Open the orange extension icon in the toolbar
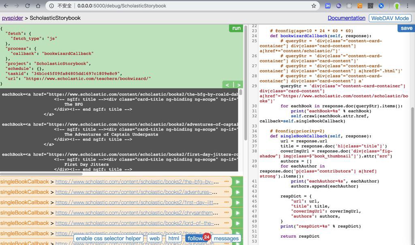Viewport: 415px width, 245px height. point(360,6)
